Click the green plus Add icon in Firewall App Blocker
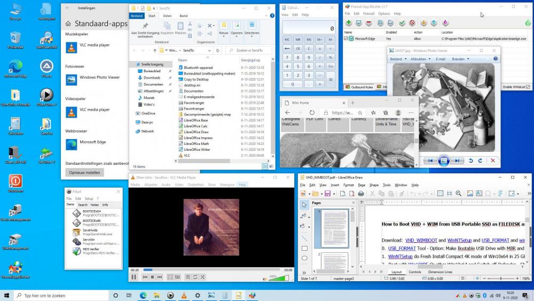The image size is (534, 301). point(349,22)
